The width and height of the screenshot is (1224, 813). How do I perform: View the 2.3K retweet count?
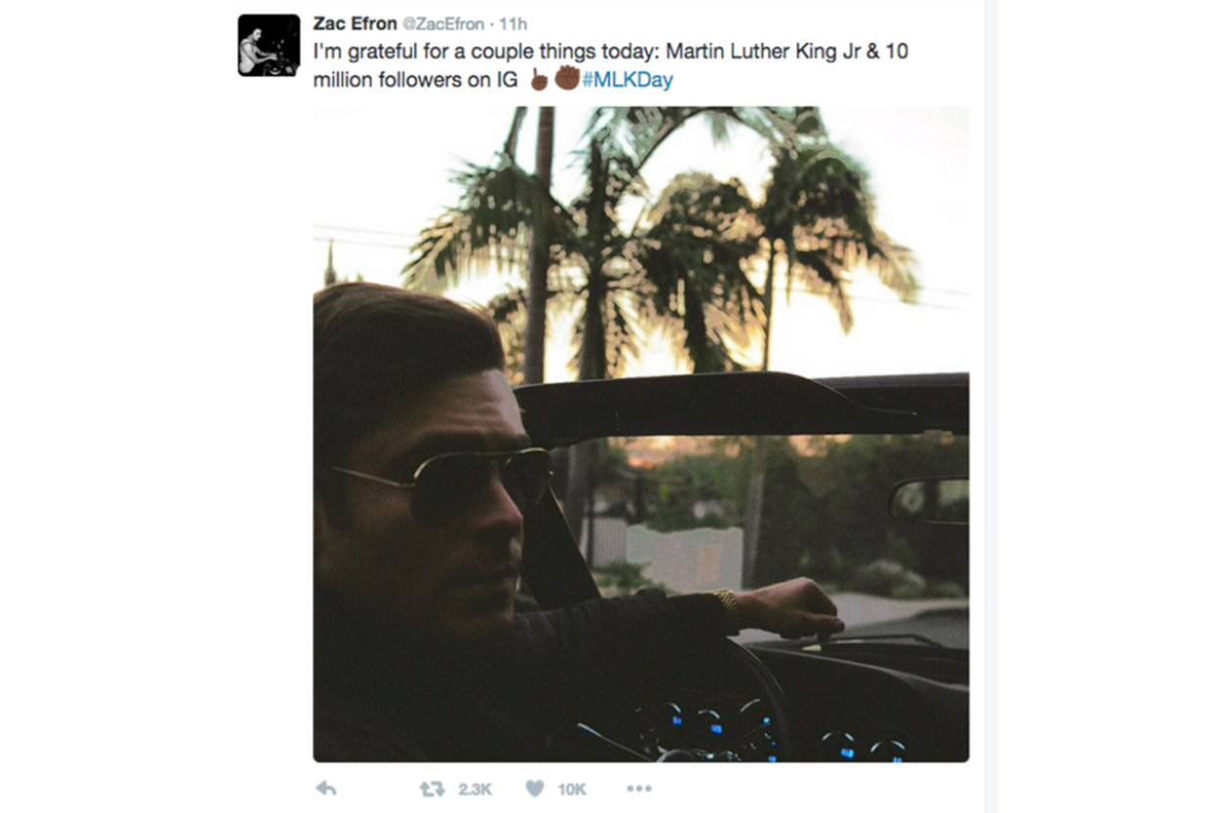[475, 789]
